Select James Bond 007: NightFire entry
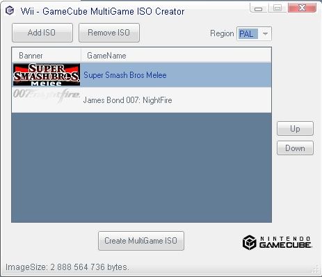This screenshot has width=322, height=277. pyautogui.click(x=127, y=100)
